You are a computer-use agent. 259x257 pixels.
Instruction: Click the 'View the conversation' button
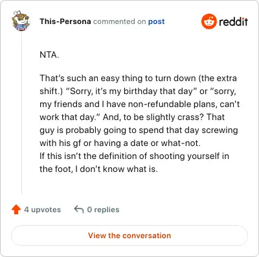coord(129,236)
